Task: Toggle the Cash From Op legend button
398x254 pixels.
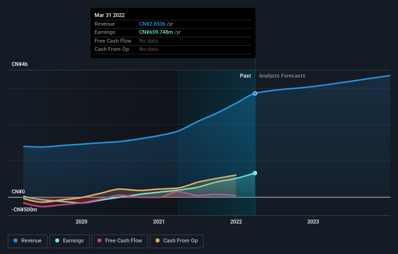Action: tap(176, 241)
